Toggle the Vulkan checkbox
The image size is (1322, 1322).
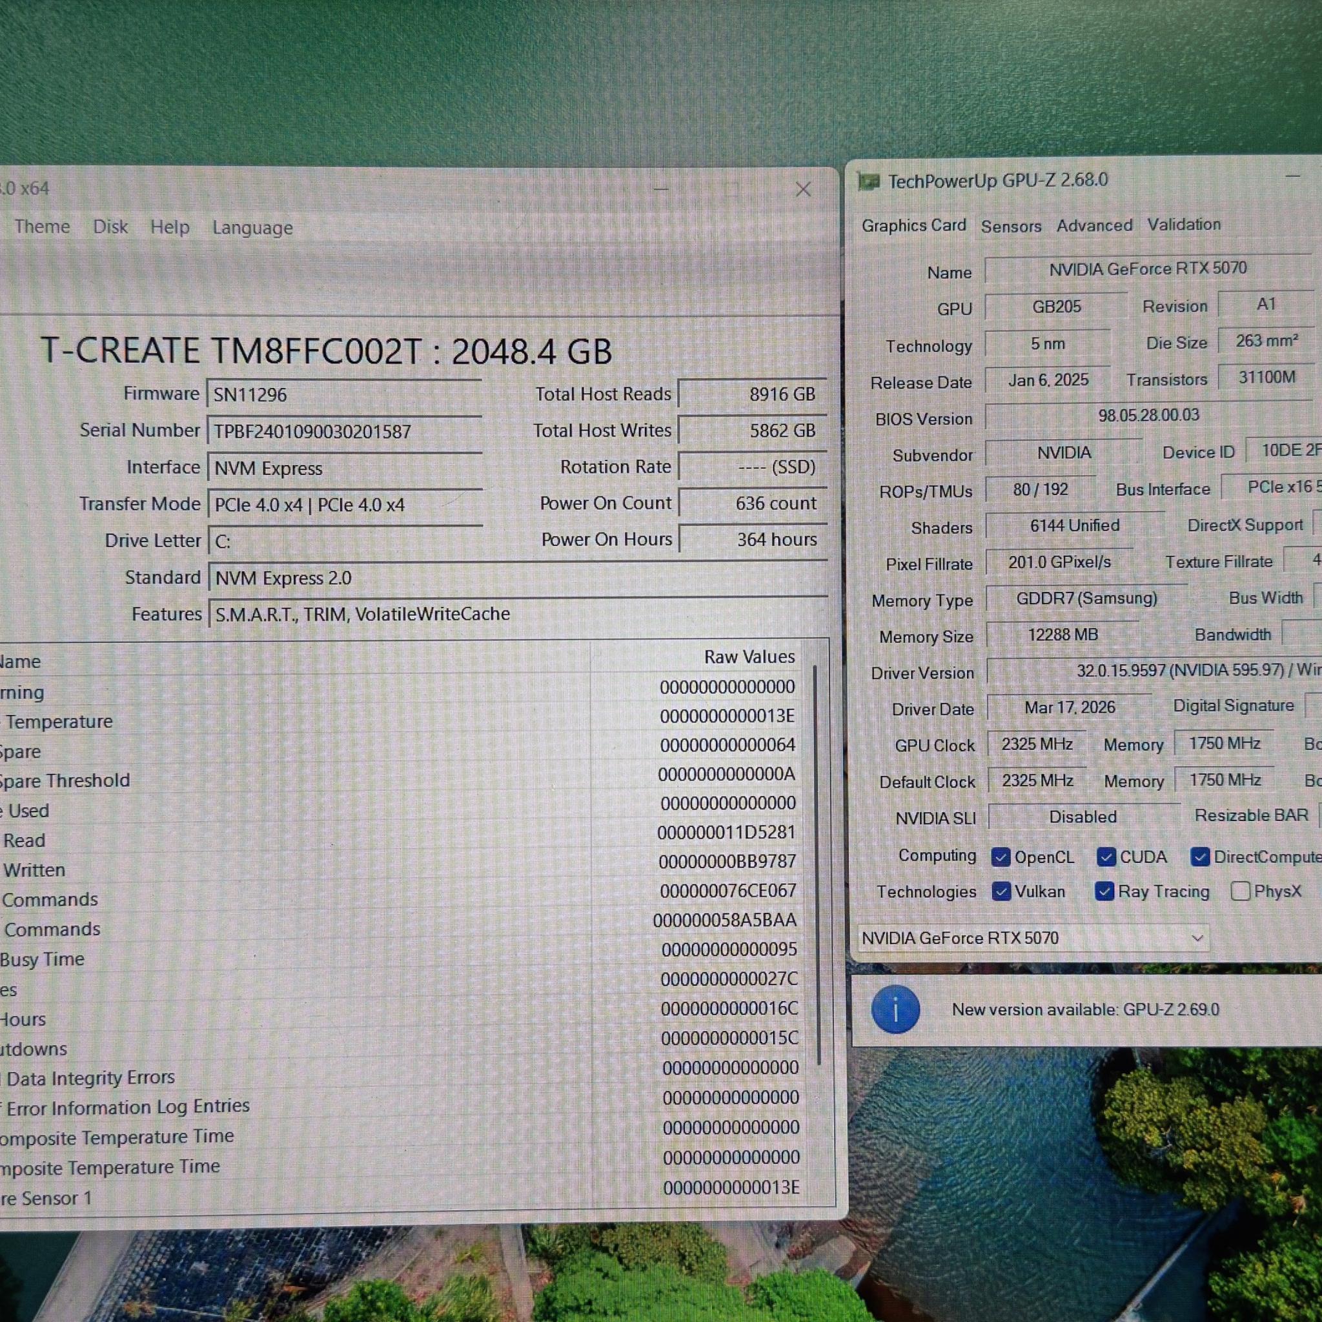(1001, 892)
